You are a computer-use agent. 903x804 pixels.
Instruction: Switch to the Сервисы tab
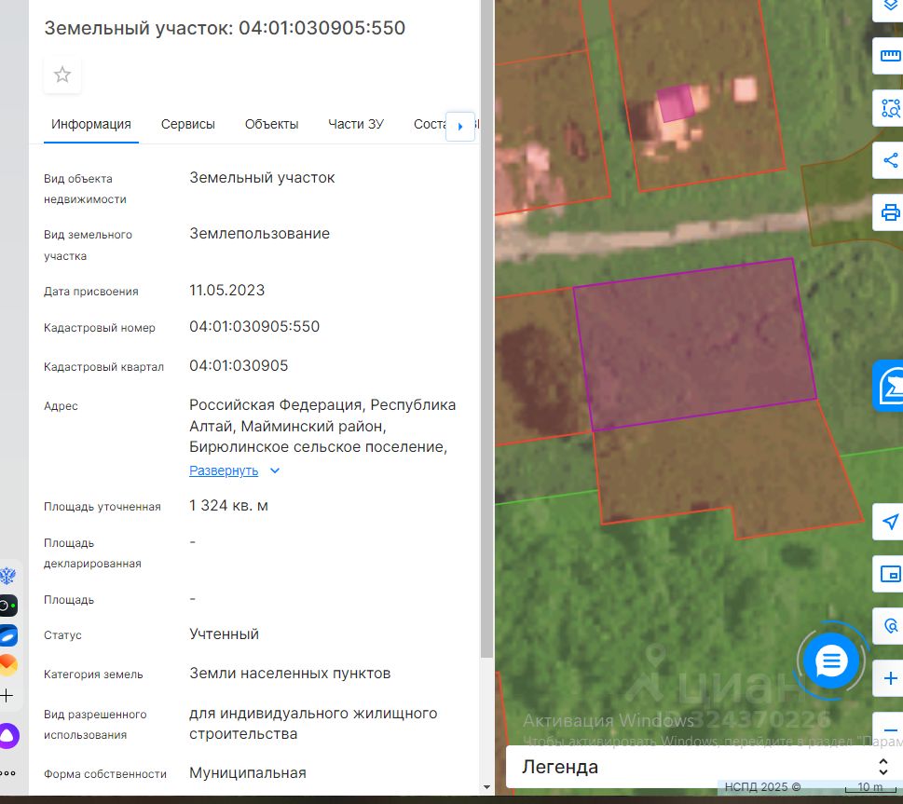point(187,125)
